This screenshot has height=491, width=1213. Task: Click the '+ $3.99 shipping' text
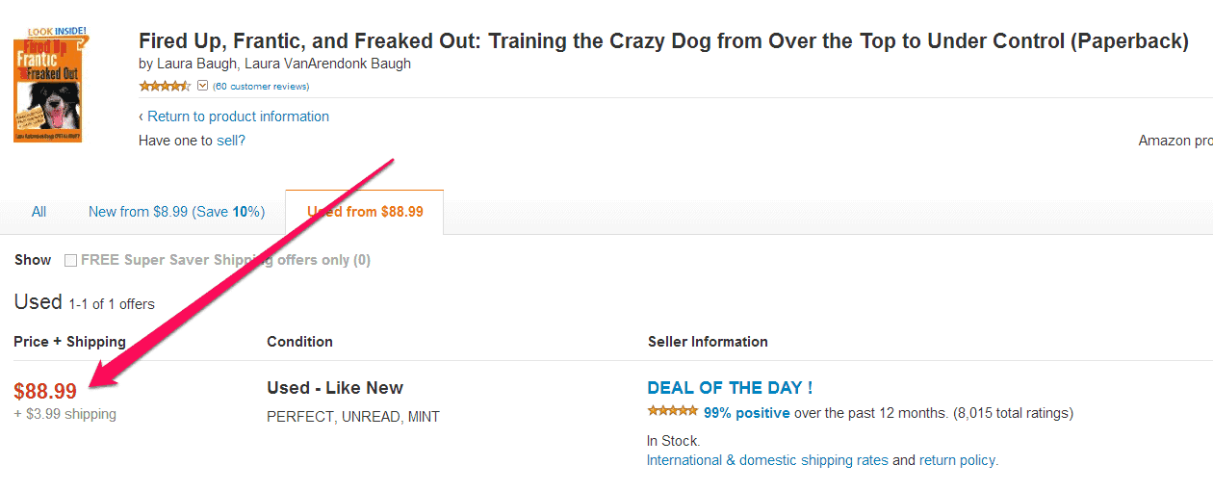(x=65, y=414)
